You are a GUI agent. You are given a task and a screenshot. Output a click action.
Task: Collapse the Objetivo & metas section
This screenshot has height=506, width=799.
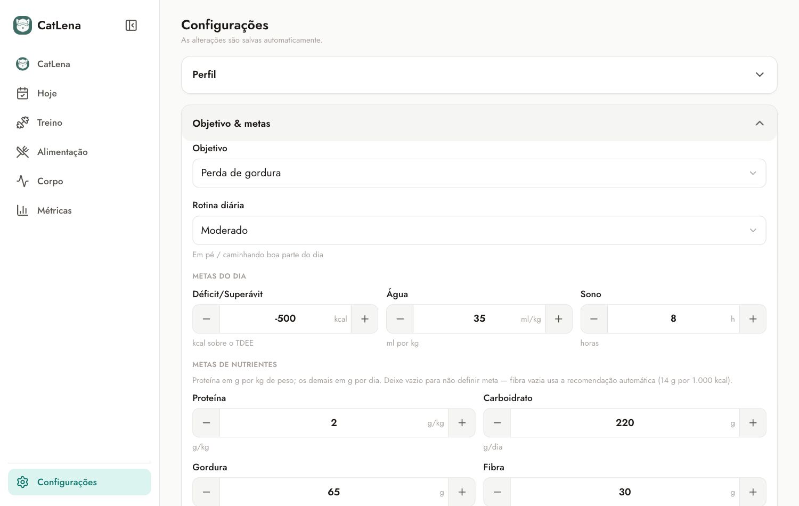point(479,123)
